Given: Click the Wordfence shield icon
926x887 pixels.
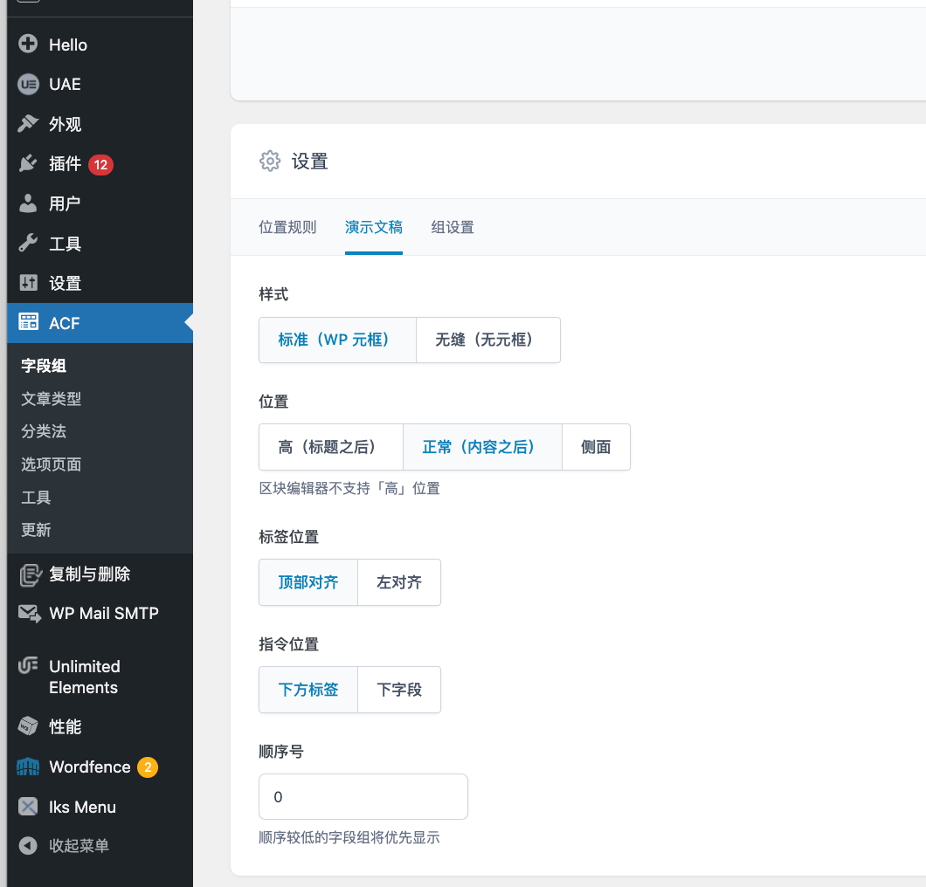Looking at the screenshot, I should pos(28,767).
